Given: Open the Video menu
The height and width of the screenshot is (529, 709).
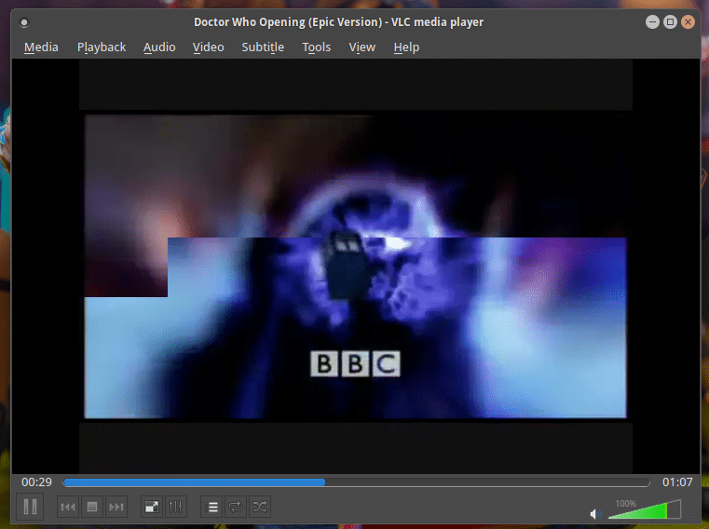Looking at the screenshot, I should 208,47.
